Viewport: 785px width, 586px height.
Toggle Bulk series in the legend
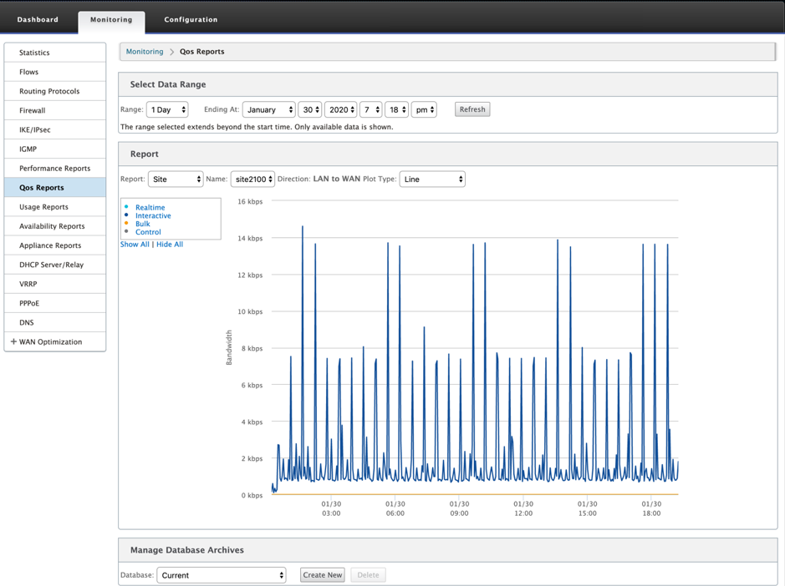pyautogui.click(x=143, y=224)
